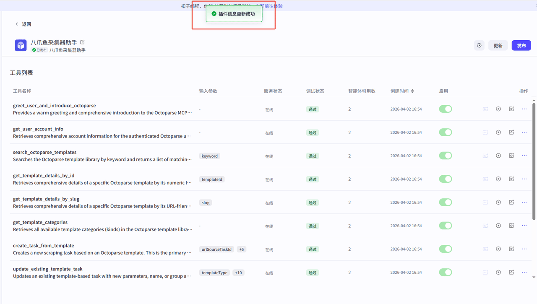Click the 工具名称 column header
Viewport: 537px width, 304px height.
22,91
